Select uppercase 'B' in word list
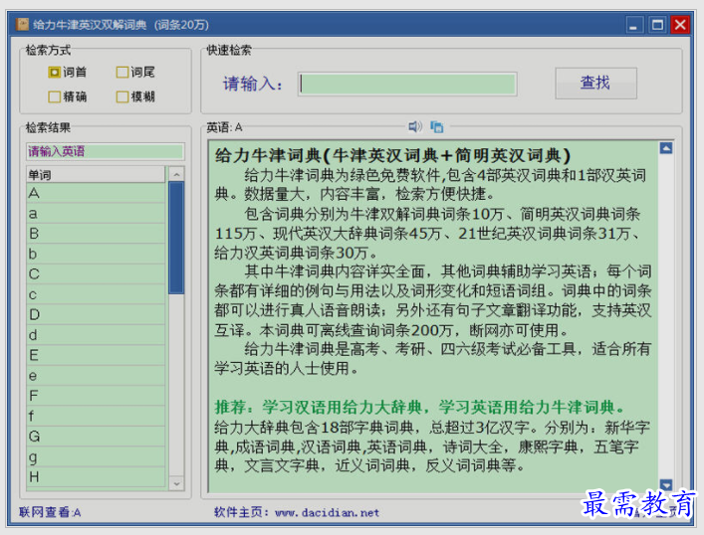Screen dimensions: 704x535 (96, 234)
